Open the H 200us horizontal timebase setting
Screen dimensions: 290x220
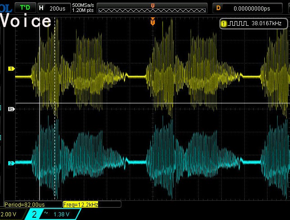[54, 8]
